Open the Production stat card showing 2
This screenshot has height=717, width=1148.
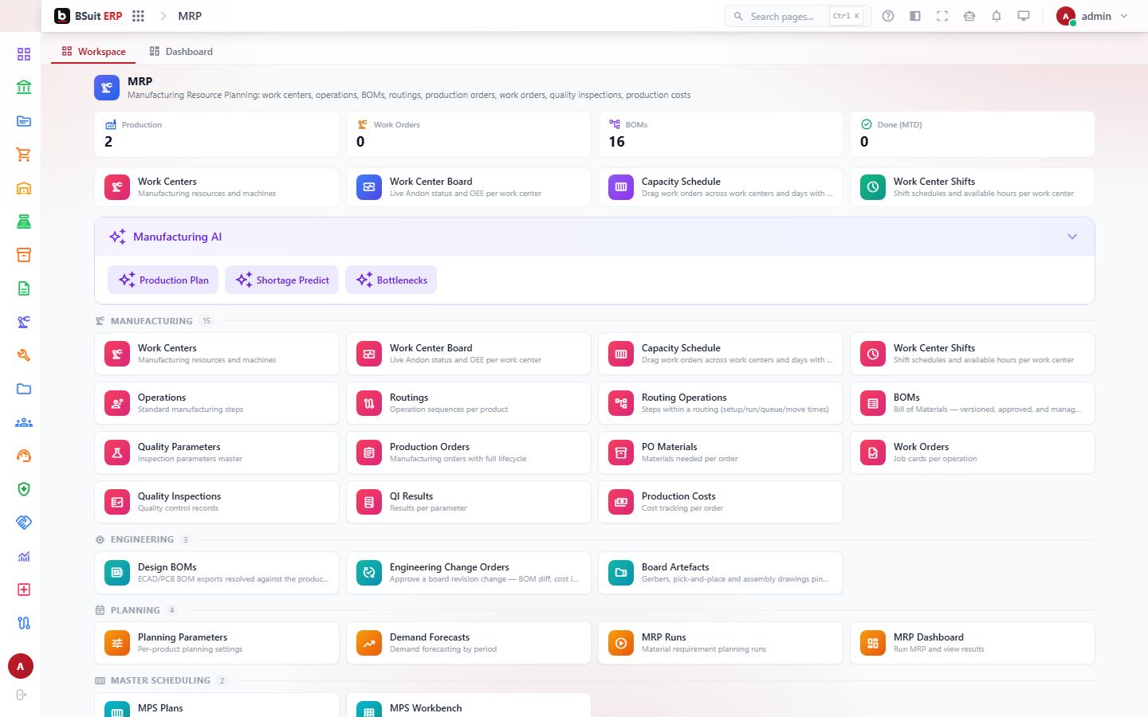[x=217, y=134]
